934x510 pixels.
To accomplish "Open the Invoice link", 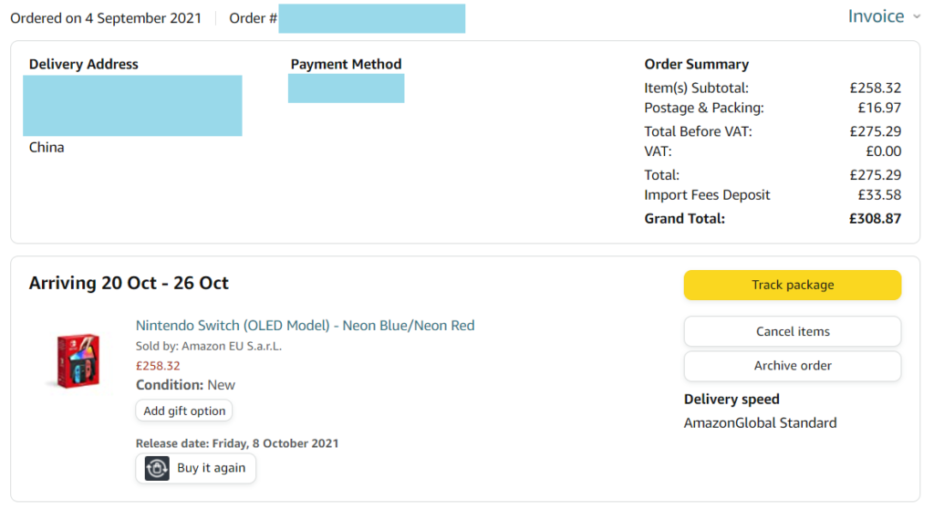I will (x=876, y=16).
